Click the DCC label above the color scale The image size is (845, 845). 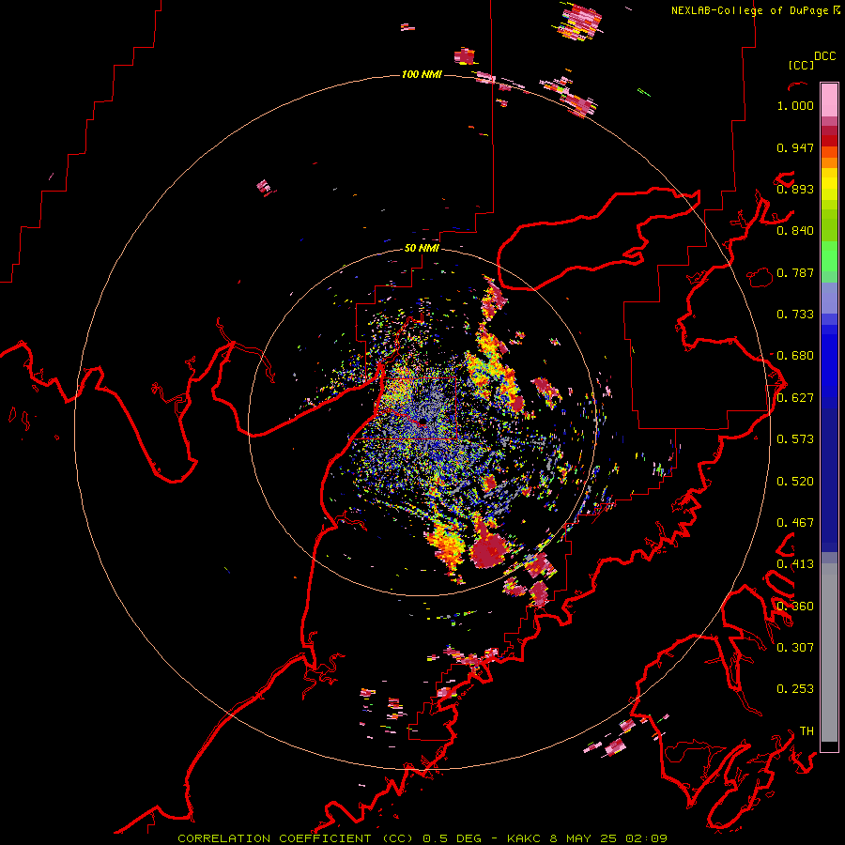pos(825,56)
